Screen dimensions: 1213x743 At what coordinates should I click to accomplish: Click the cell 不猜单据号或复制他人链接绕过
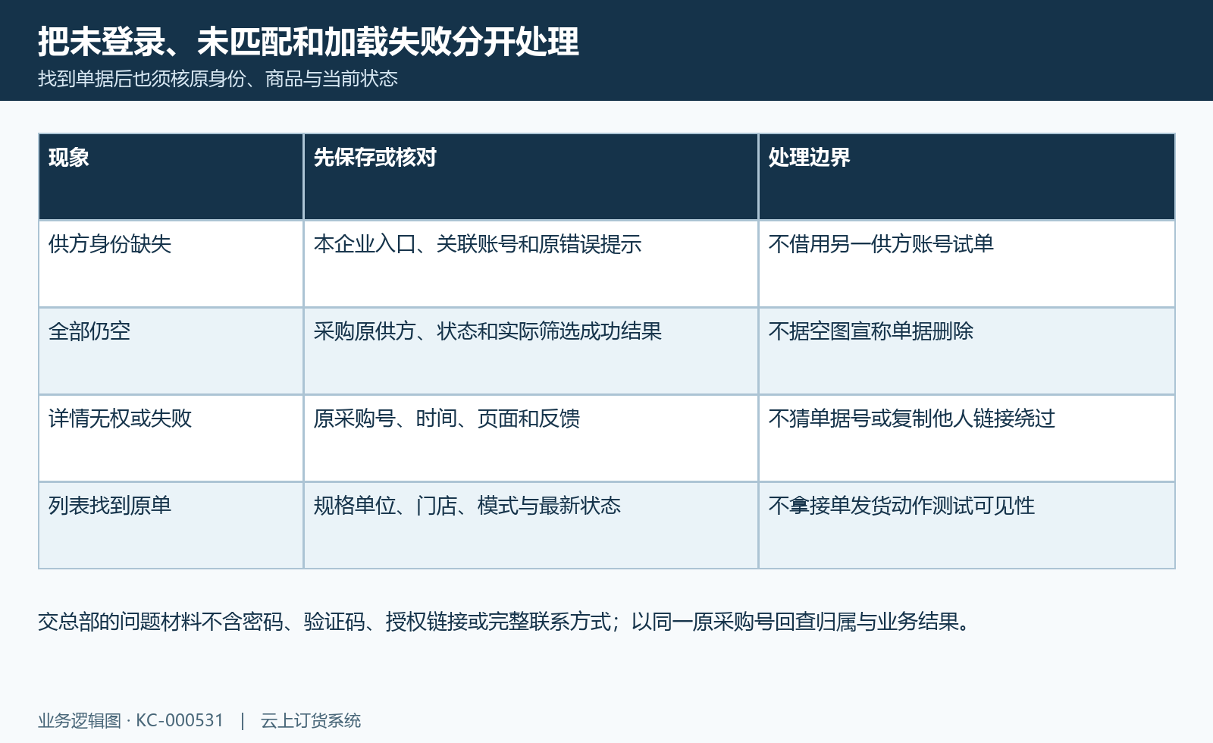pos(967,438)
